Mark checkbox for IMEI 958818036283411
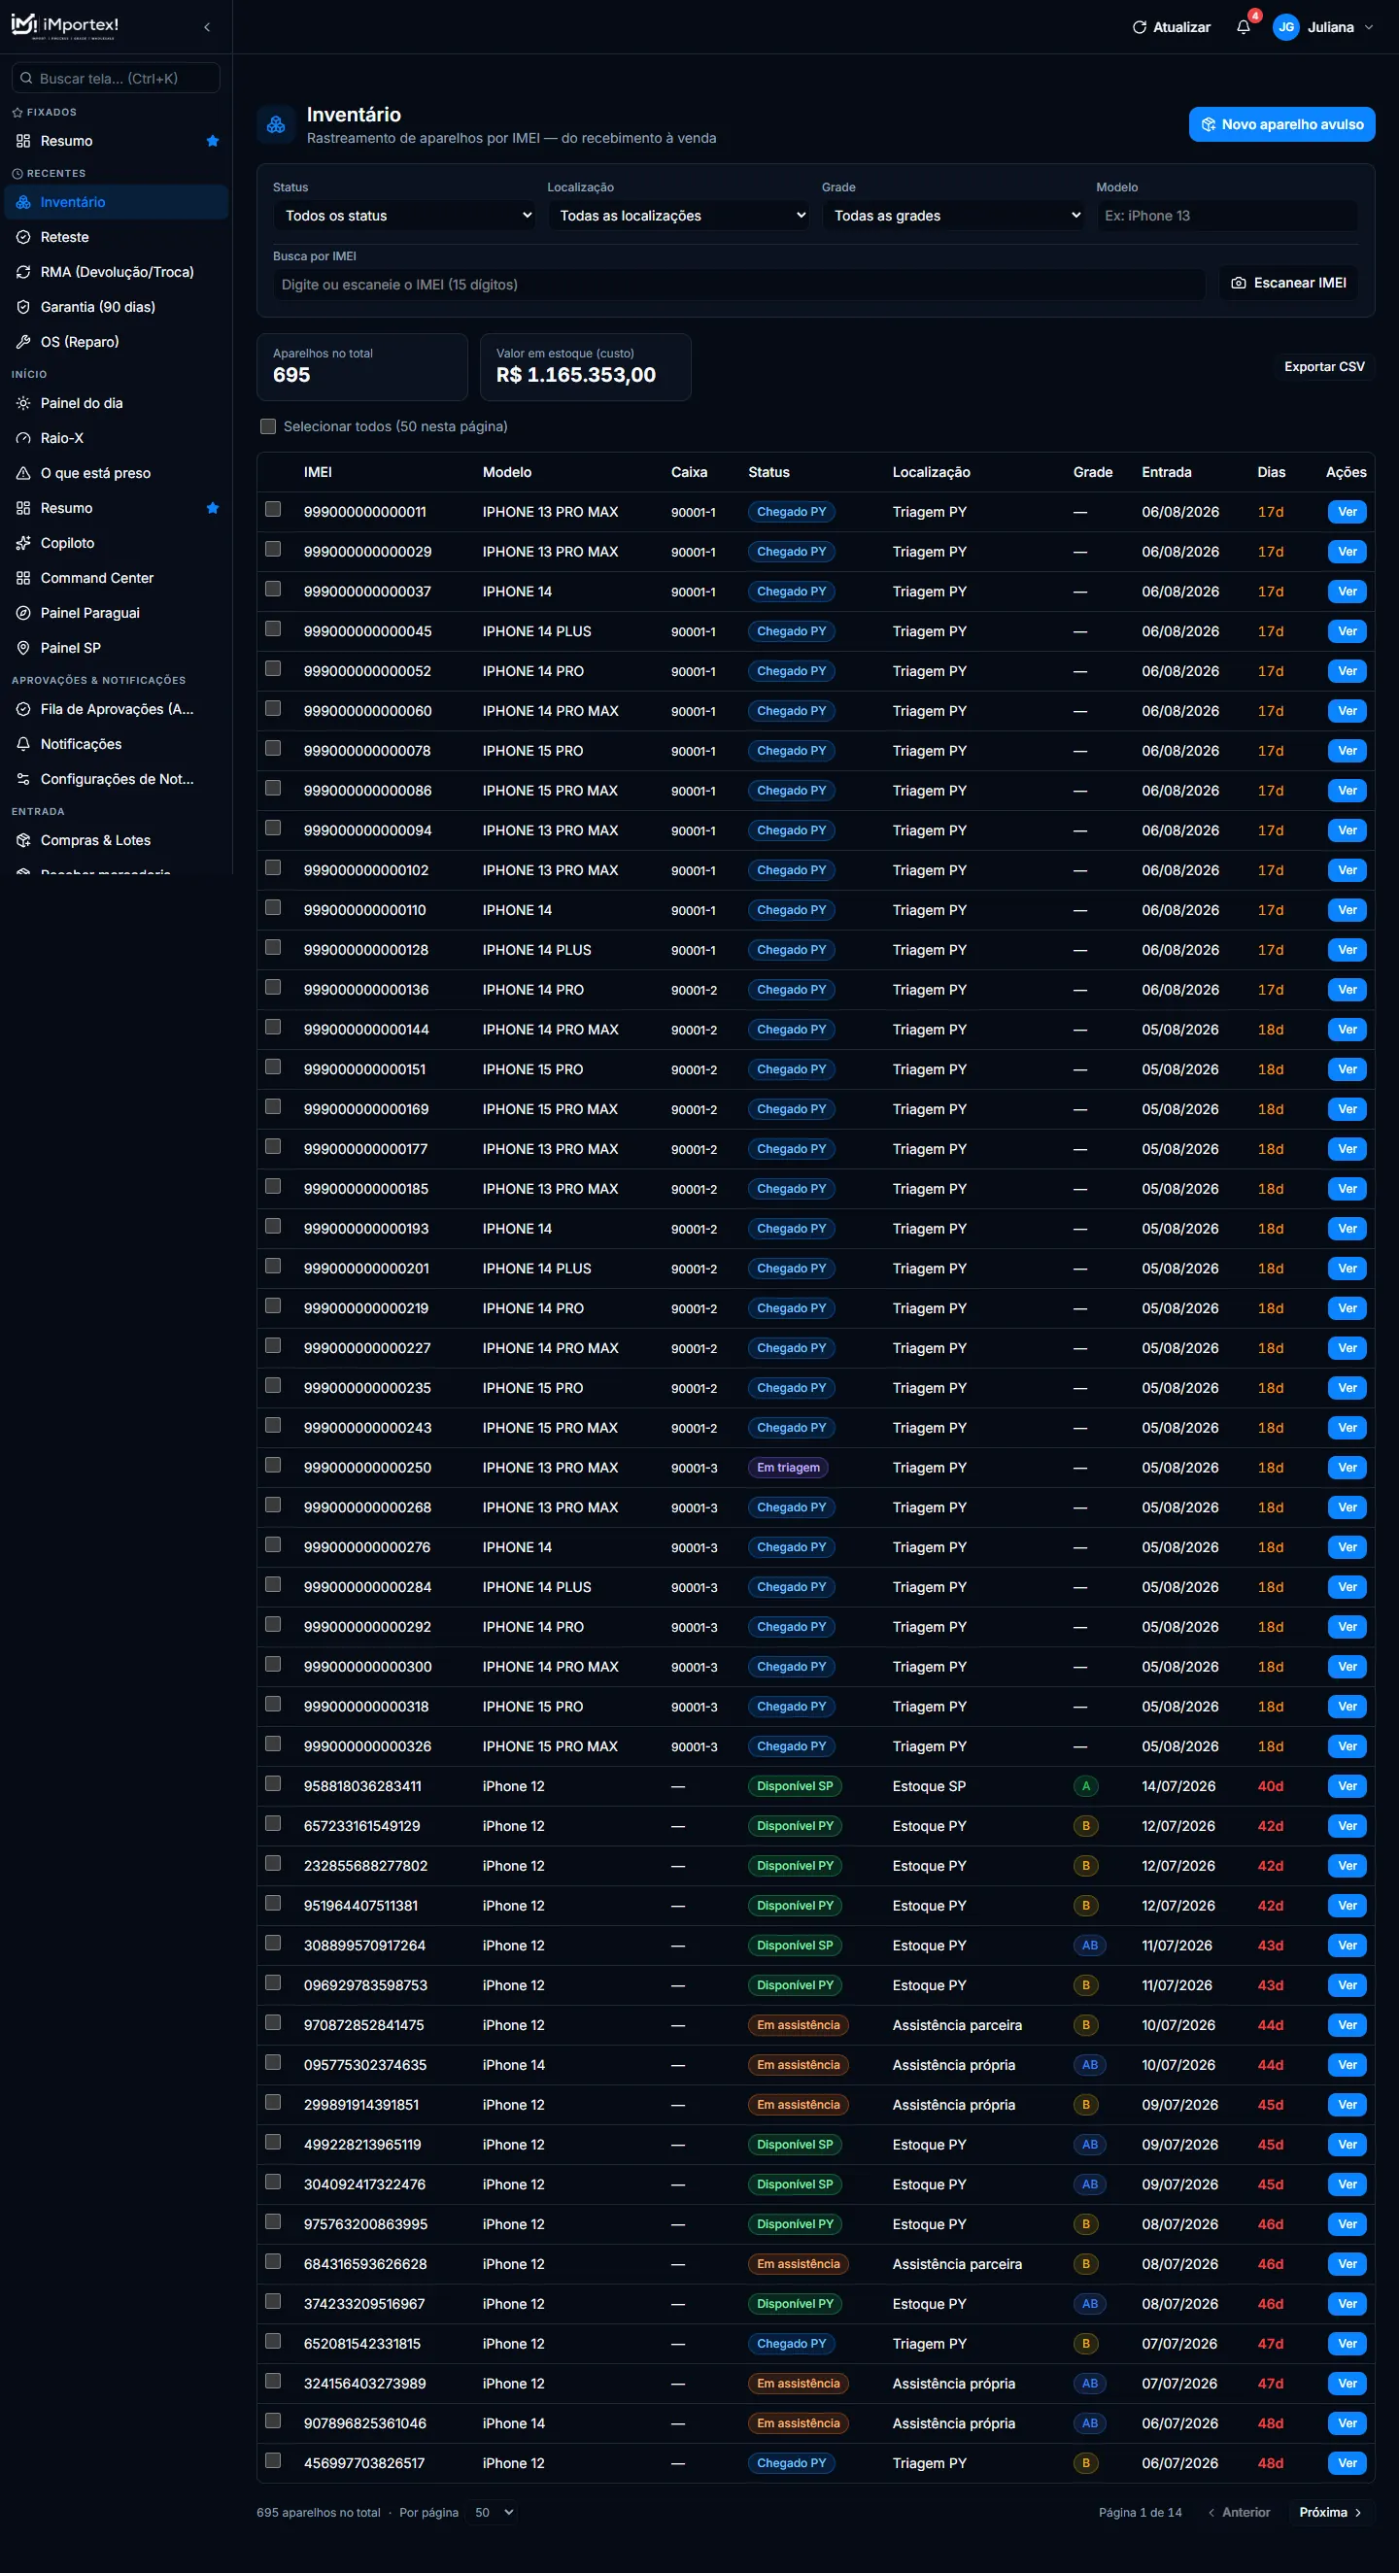Image resolution: width=1399 pixels, height=2573 pixels. click(x=273, y=1784)
